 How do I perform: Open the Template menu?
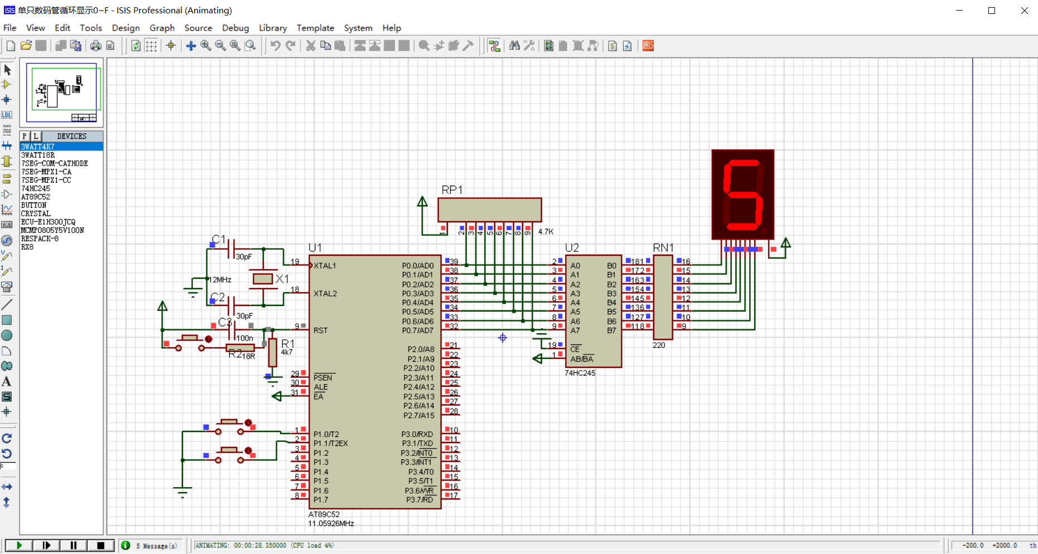(x=315, y=28)
